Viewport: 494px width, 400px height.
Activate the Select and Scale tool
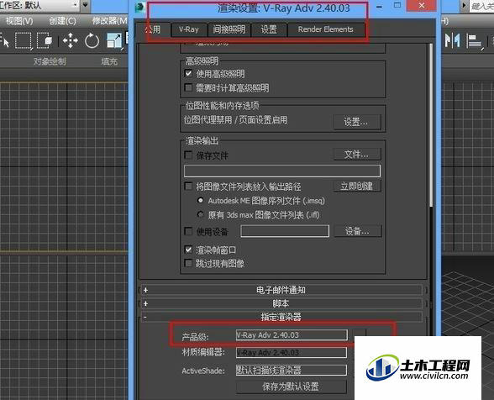(x=114, y=40)
